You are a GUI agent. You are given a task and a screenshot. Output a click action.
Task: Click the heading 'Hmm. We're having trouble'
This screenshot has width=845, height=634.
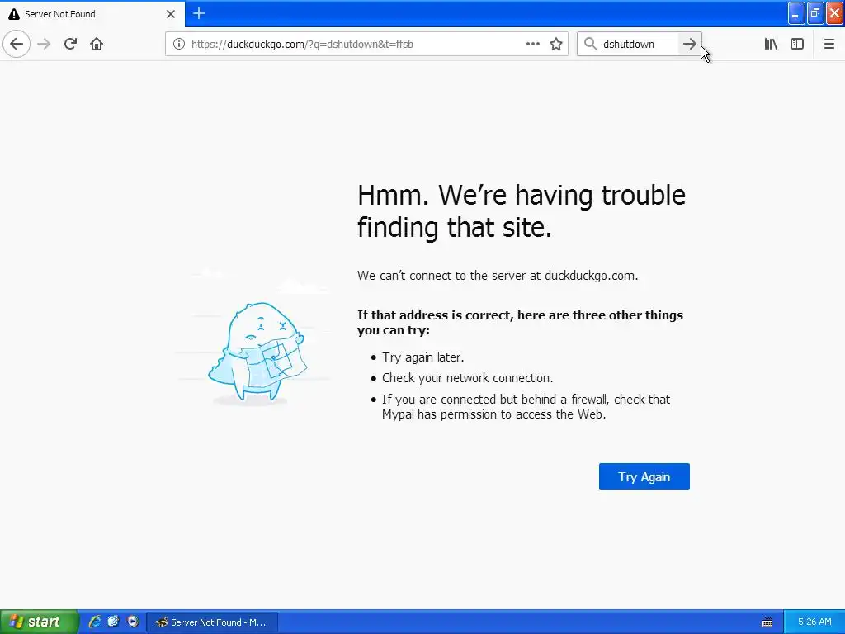[x=522, y=195]
